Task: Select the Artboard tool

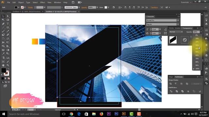Action: (3, 61)
